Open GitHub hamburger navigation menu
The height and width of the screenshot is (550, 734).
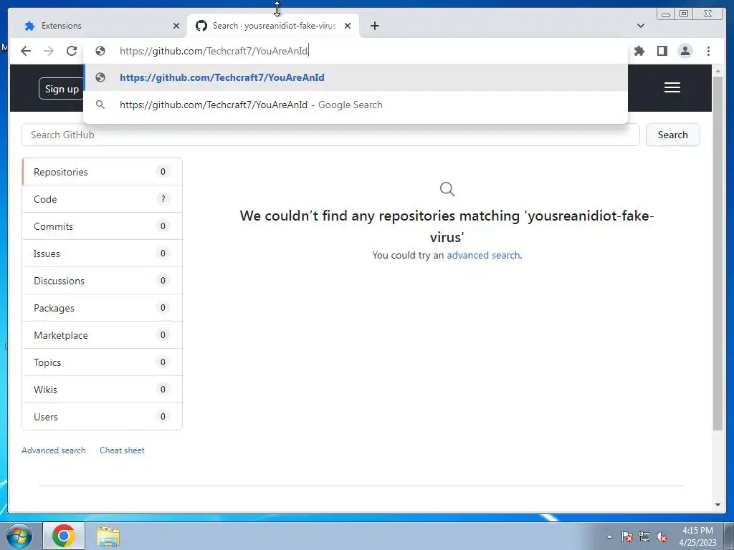(x=672, y=87)
